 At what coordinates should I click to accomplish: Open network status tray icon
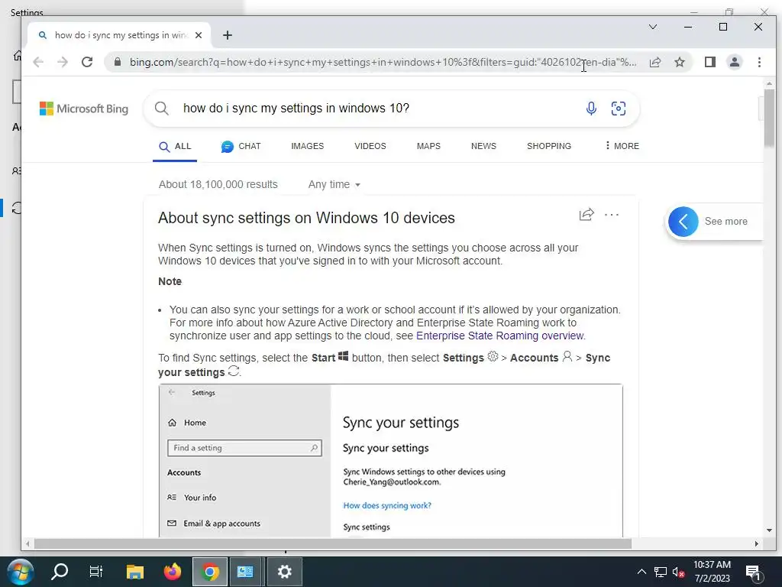(661, 572)
